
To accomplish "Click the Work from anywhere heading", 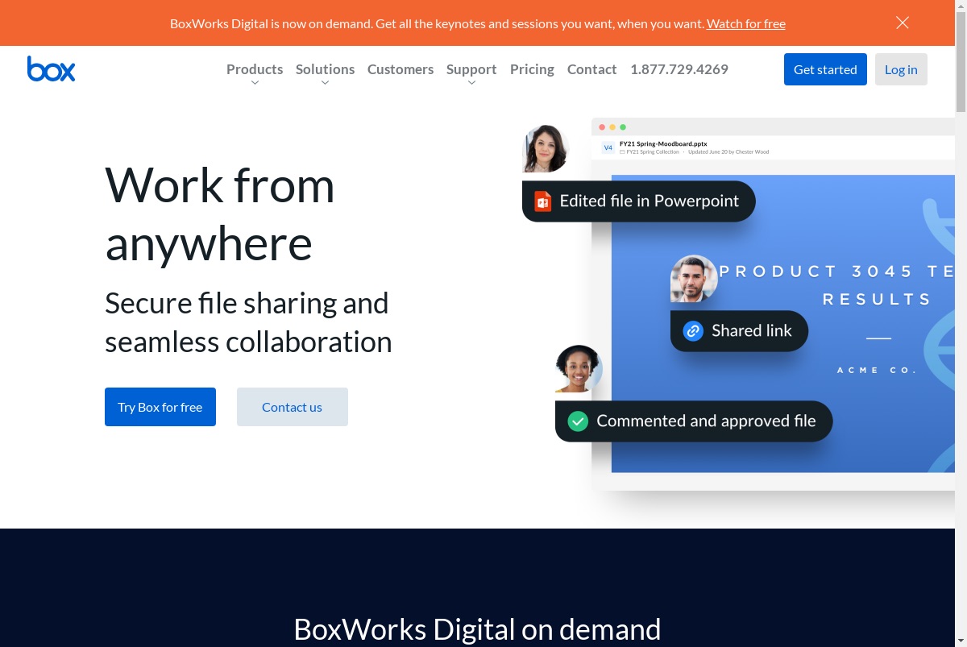I will (219, 214).
